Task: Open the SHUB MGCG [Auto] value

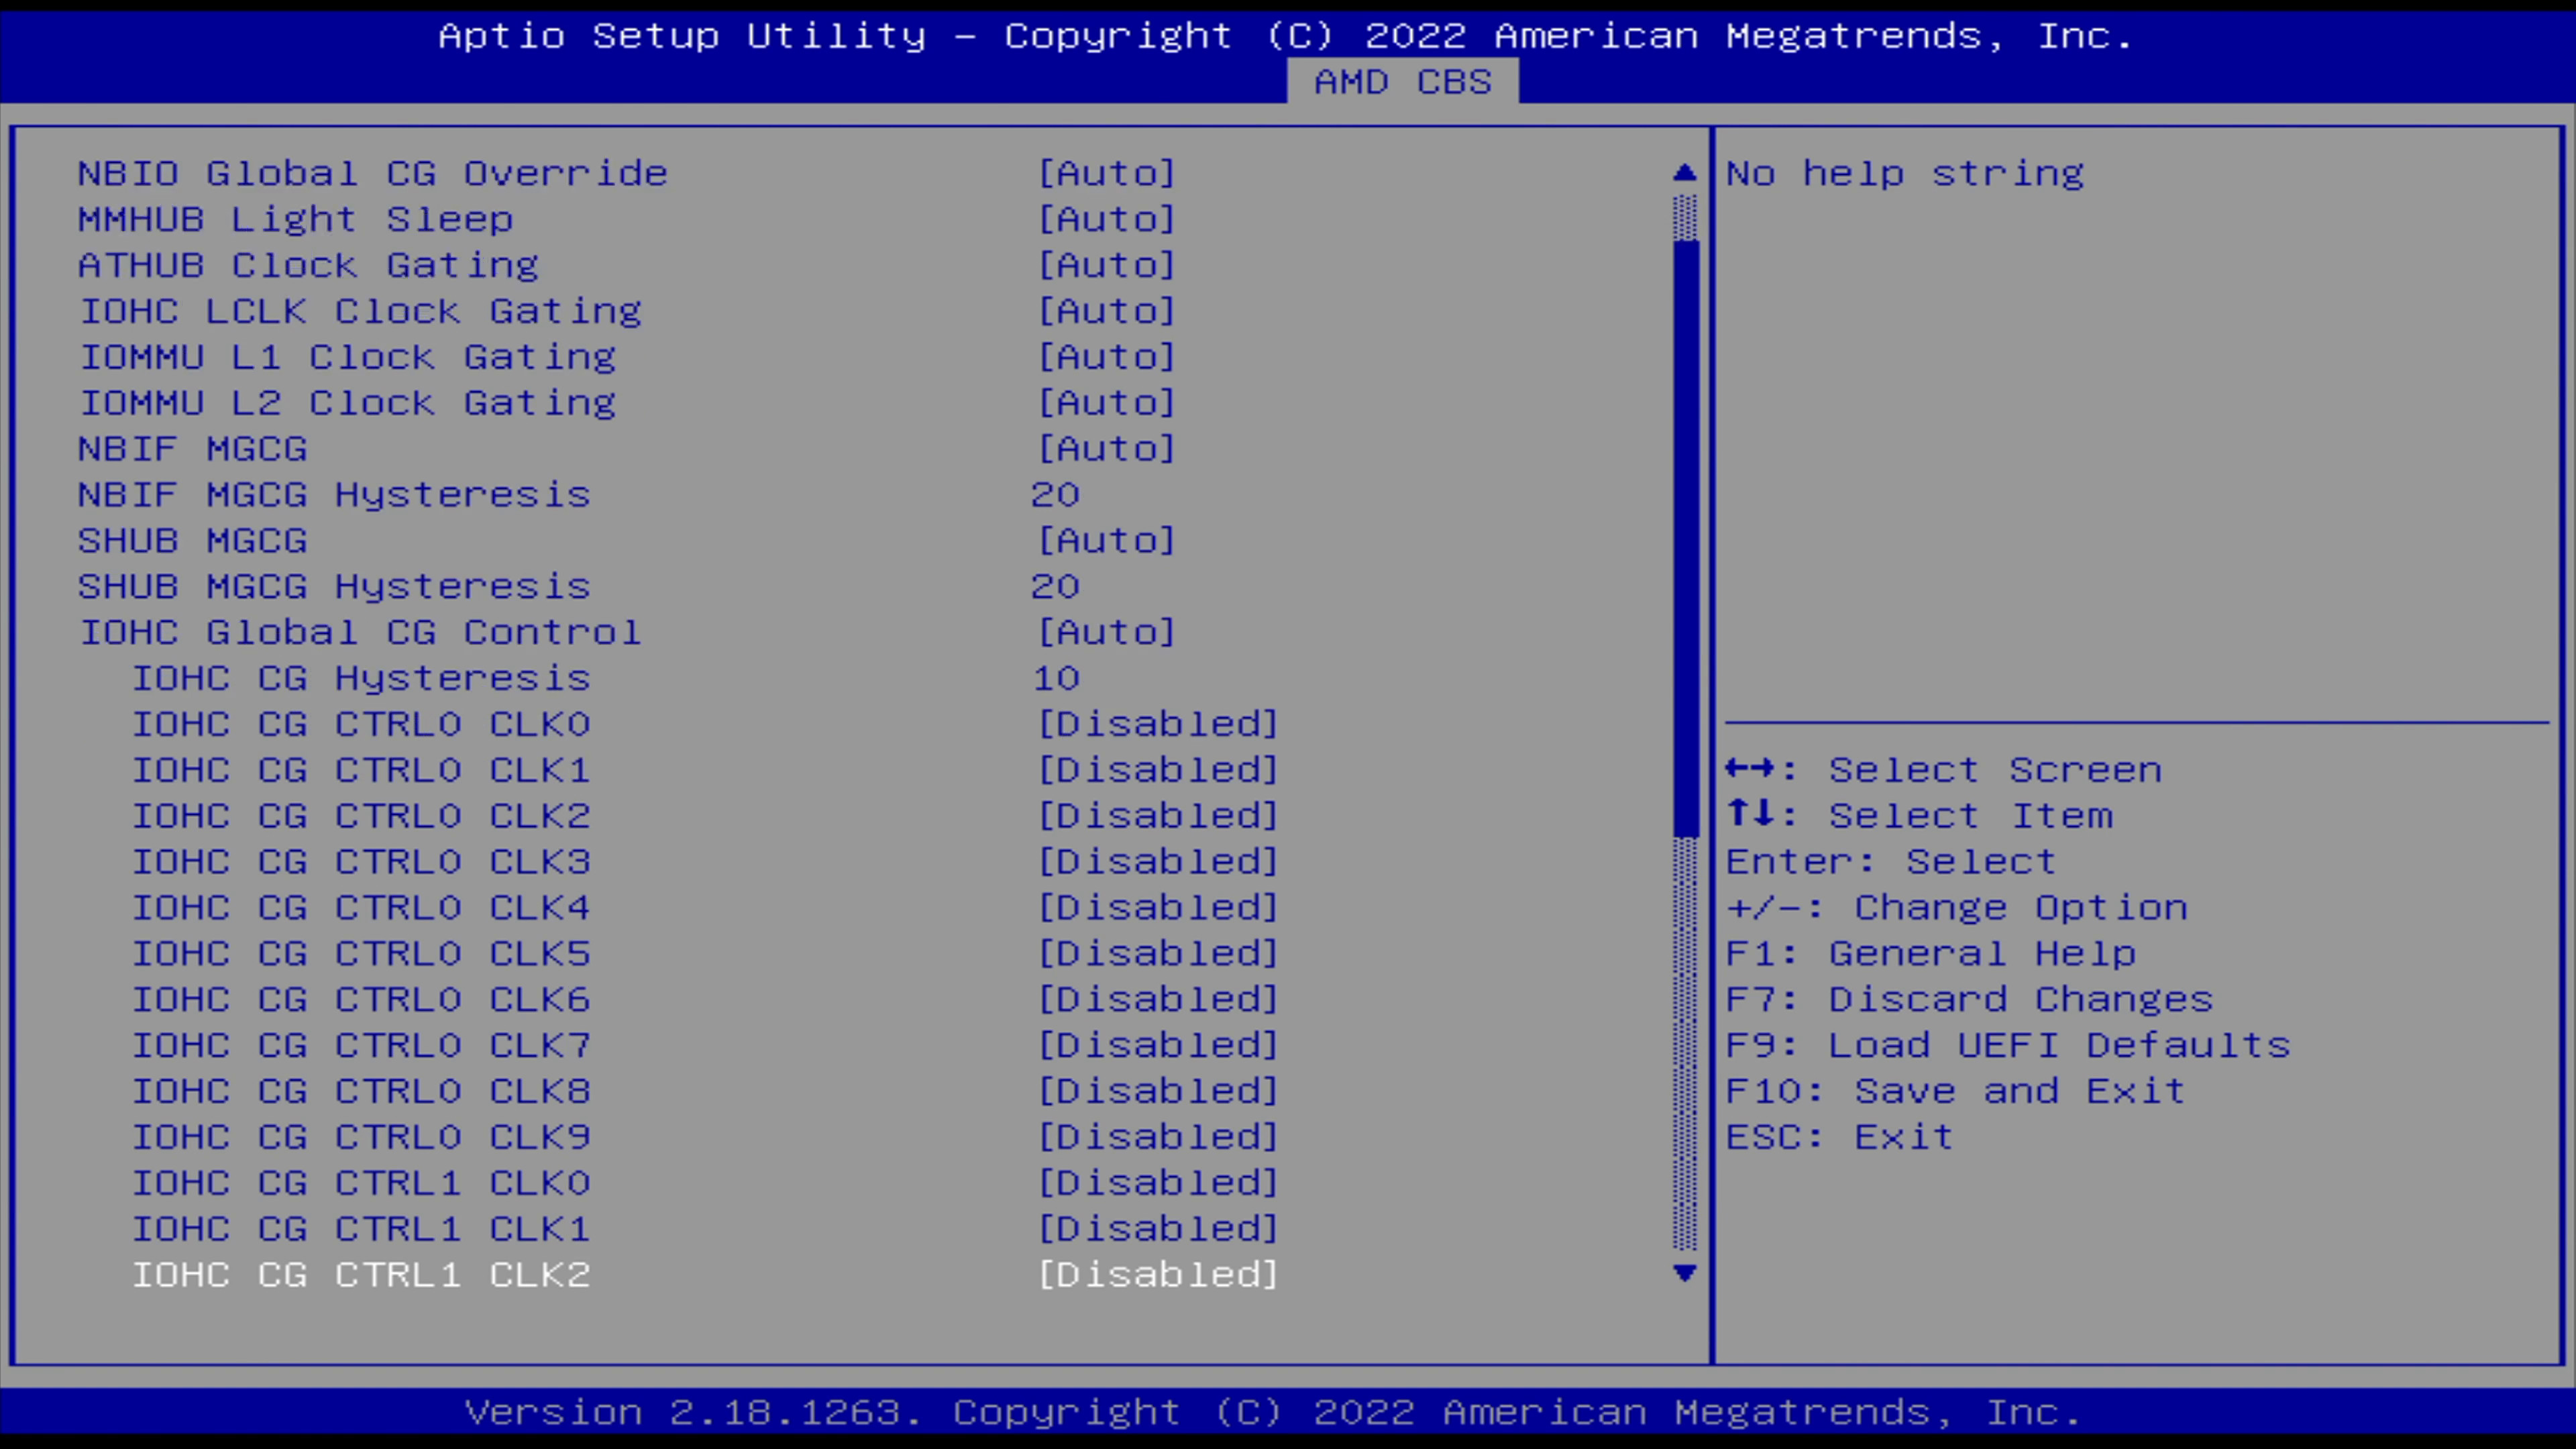Action: tap(1107, 541)
